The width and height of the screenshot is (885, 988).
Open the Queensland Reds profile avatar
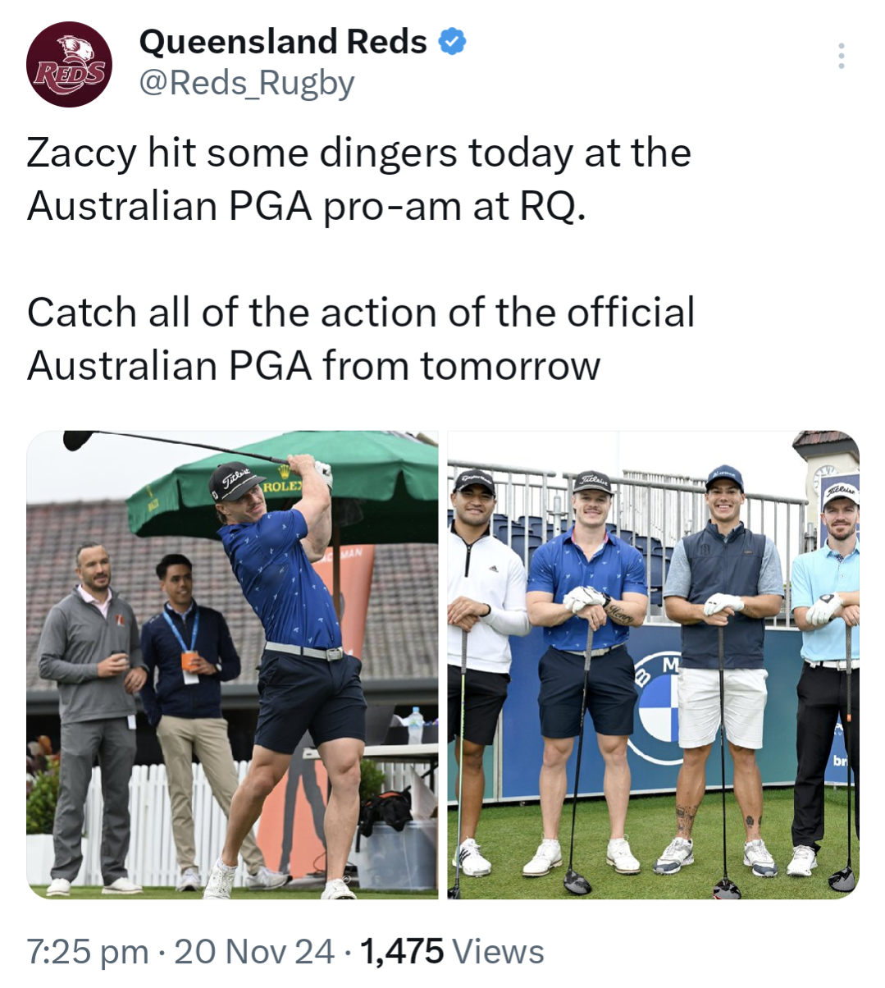pyautogui.click(x=69, y=65)
